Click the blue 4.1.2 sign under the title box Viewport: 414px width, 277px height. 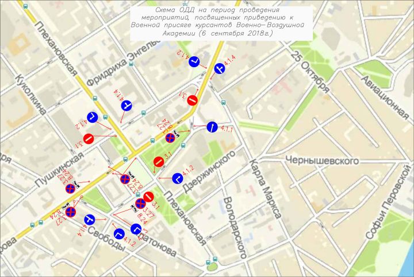194,61
